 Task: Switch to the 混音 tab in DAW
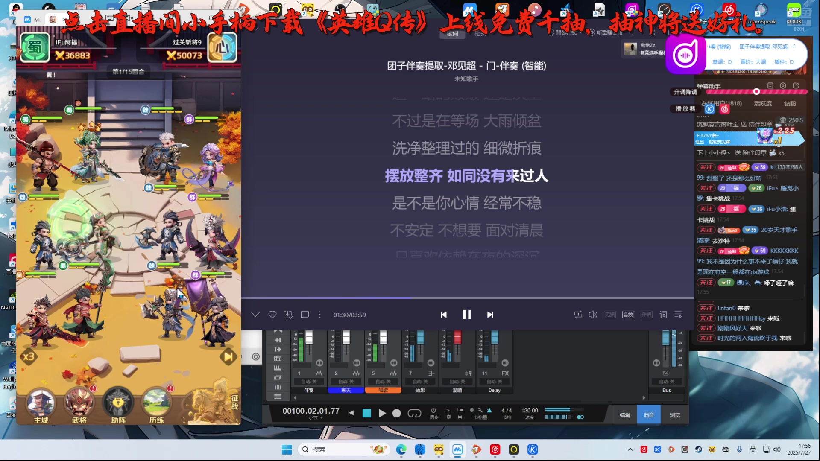(649, 415)
